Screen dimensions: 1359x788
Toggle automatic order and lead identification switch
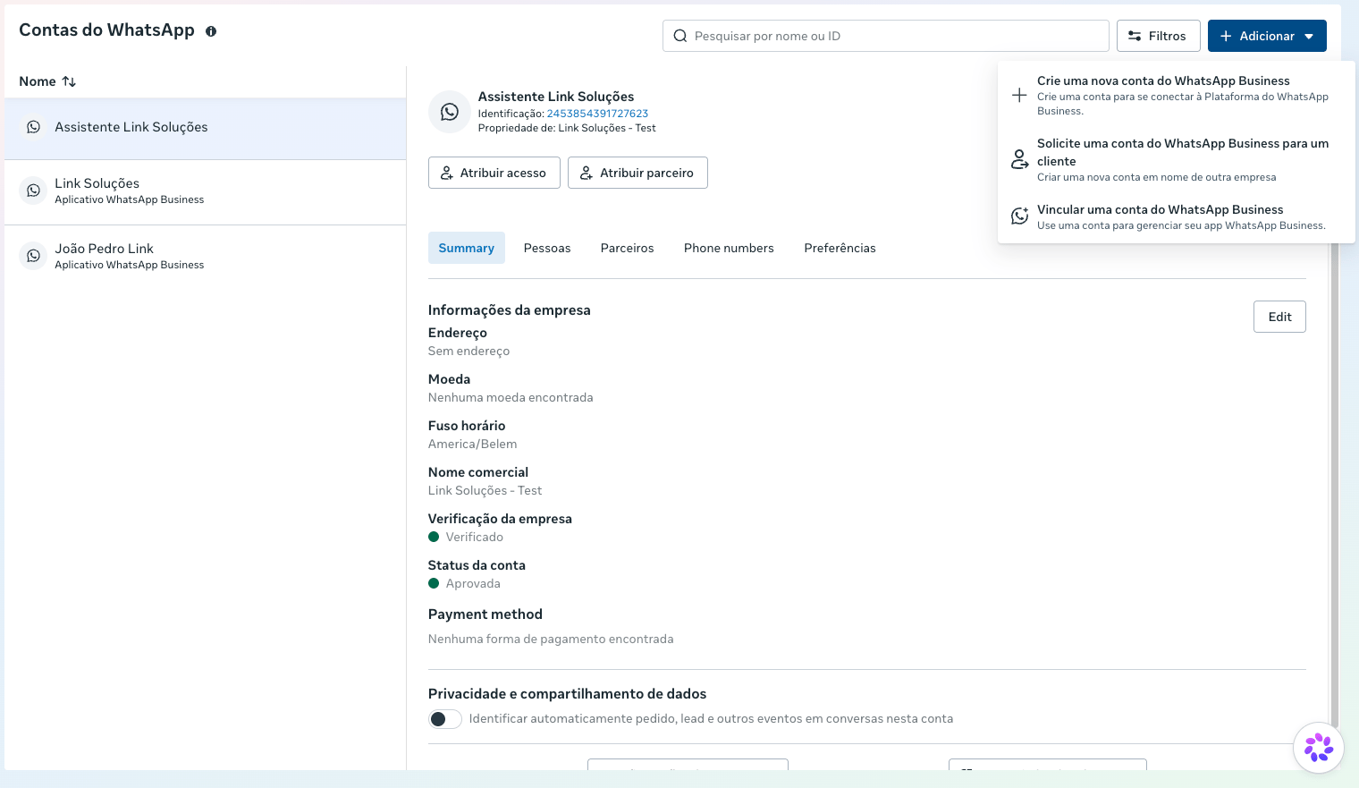(445, 719)
